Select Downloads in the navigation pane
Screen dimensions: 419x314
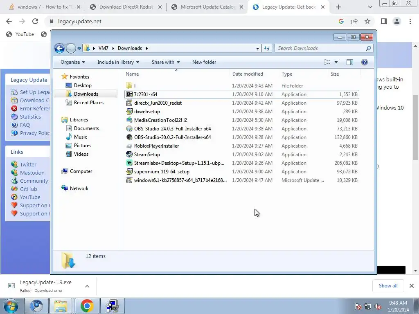pyautogui.click(x=86, y=94)
